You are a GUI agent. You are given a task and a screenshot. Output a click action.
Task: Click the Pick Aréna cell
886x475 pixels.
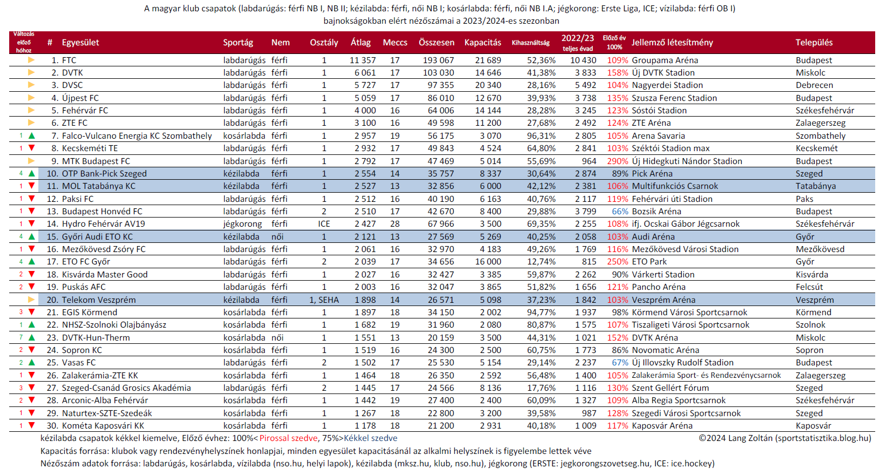coord(652,173)
